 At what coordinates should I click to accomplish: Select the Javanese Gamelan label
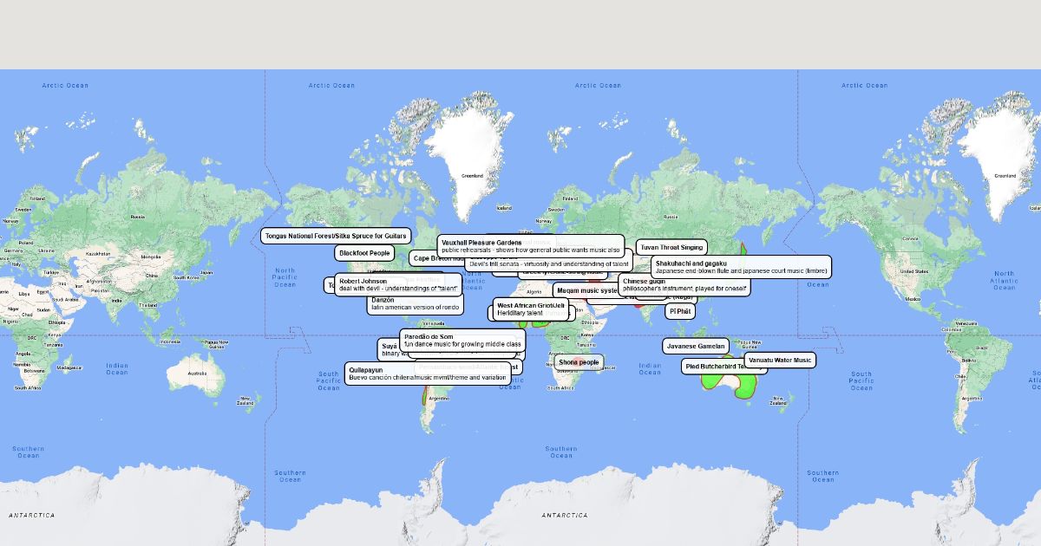coord(696,346)
